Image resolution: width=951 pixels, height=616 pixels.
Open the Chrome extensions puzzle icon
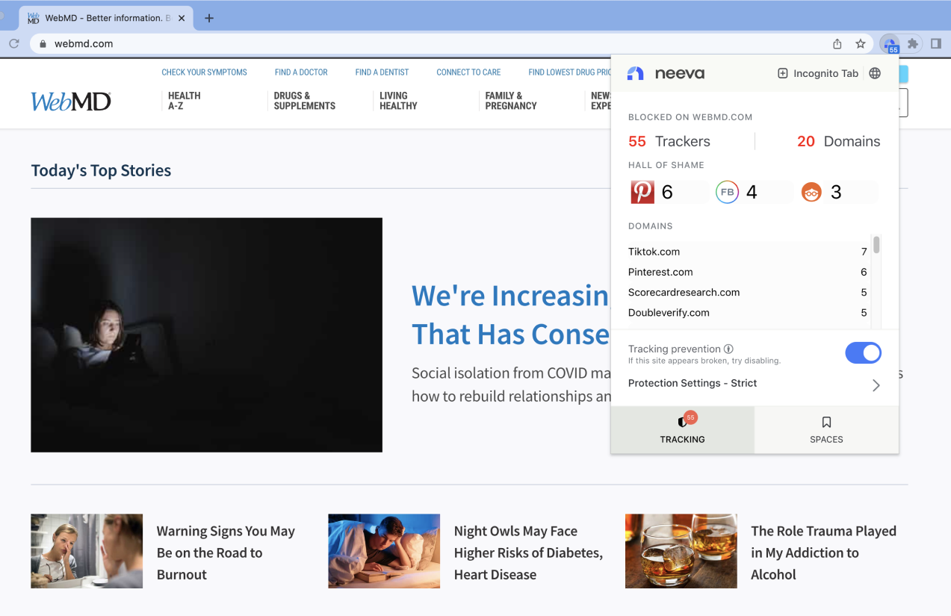912,44
